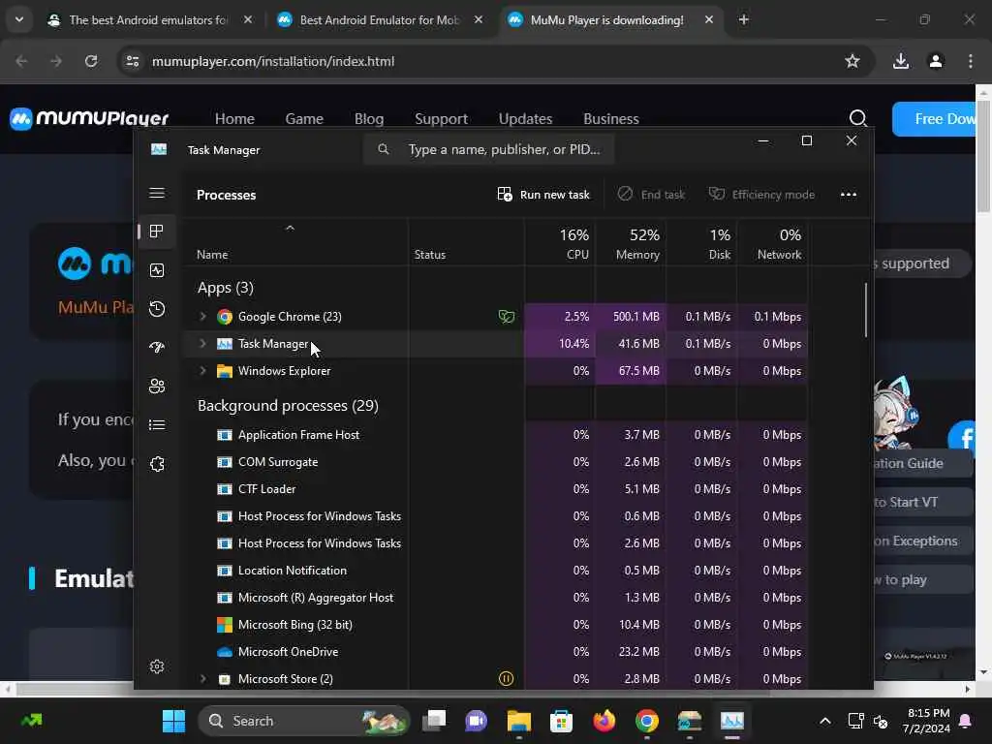Viewport: 992px width, 744px height.
Task: Open site information icon in address bar
Action: pos(132,61)
